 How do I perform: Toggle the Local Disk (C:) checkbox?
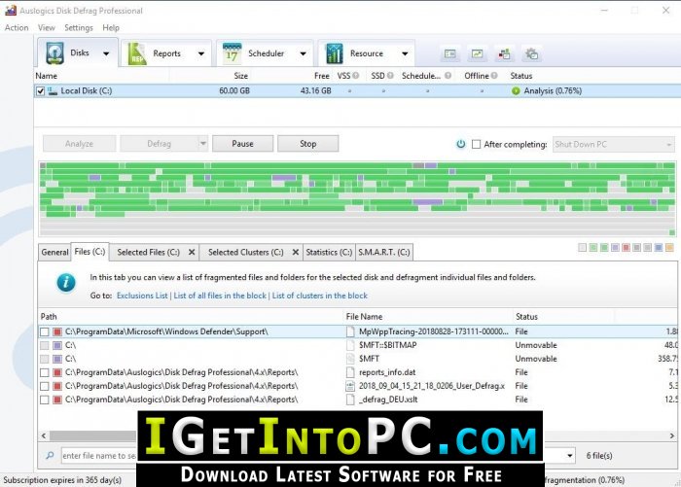(x=40, y=91)
